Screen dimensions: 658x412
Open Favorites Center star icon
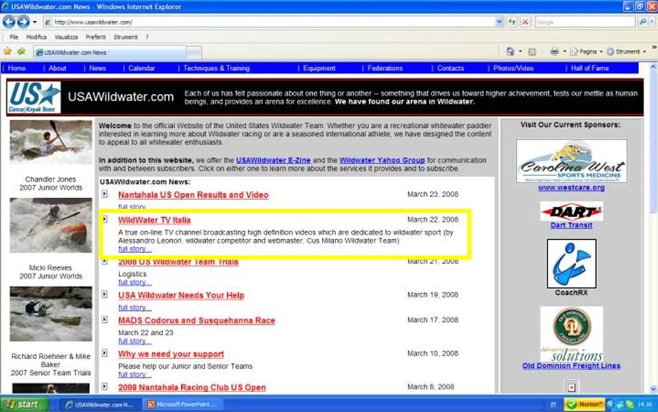pyautogui.click(x=8, y=51)
